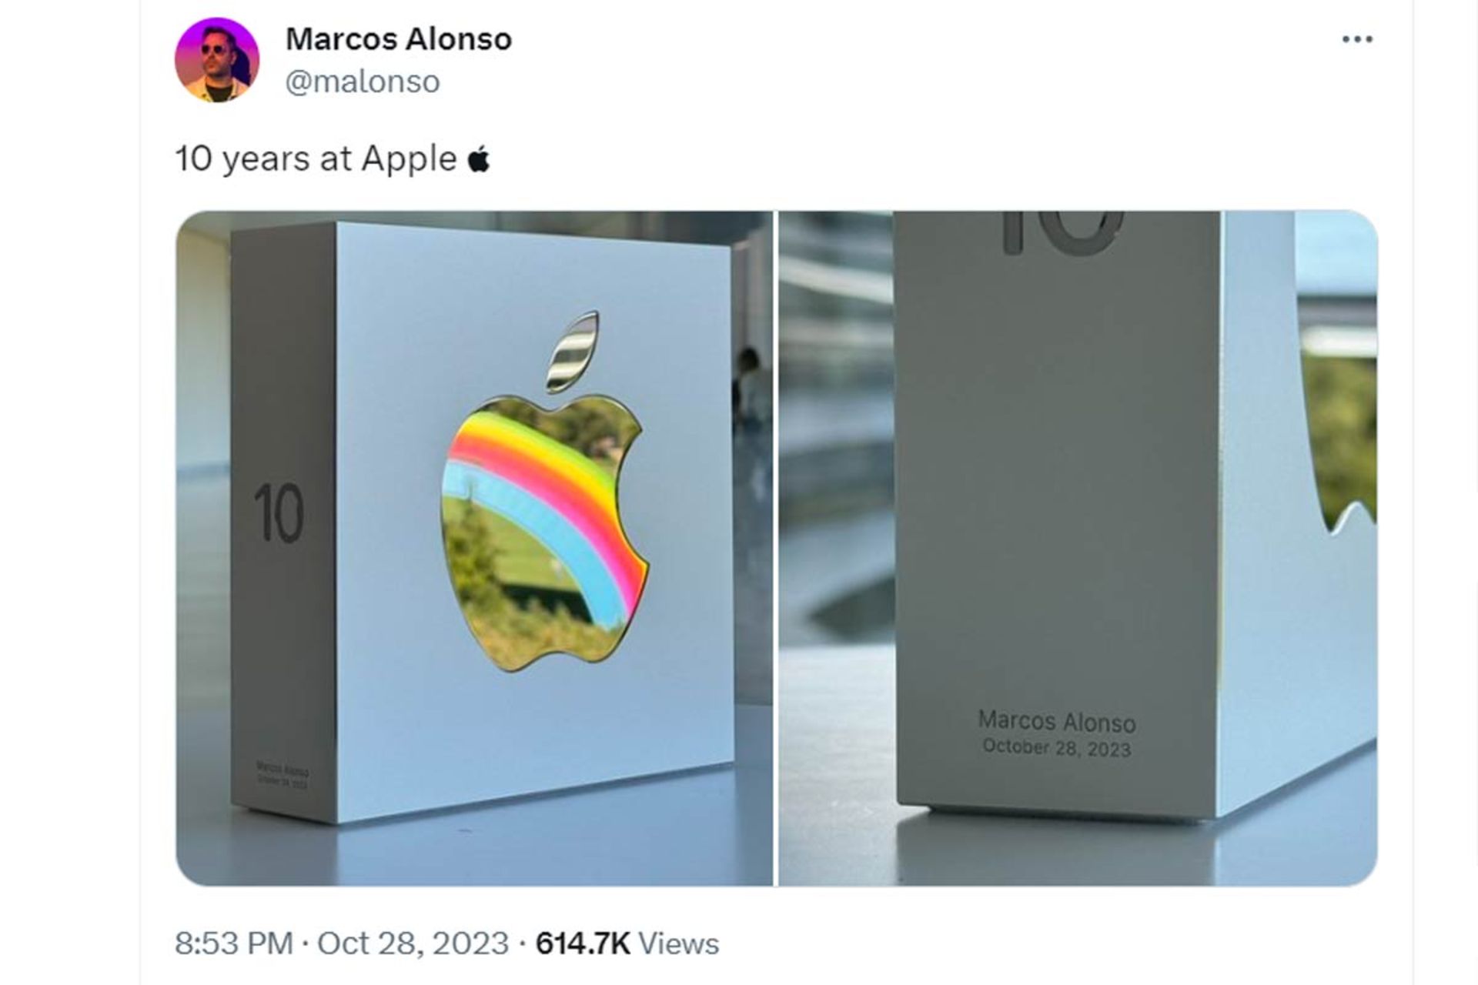Open the right photo showing engraved side

(1078, 548)
